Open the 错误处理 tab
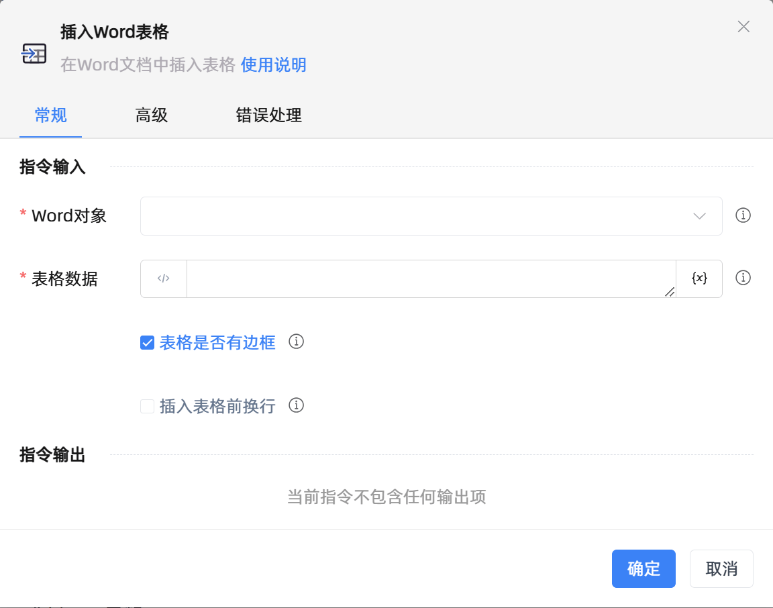Image resolution: width=773 pixels, height=608 pixels. coord(268,115)
